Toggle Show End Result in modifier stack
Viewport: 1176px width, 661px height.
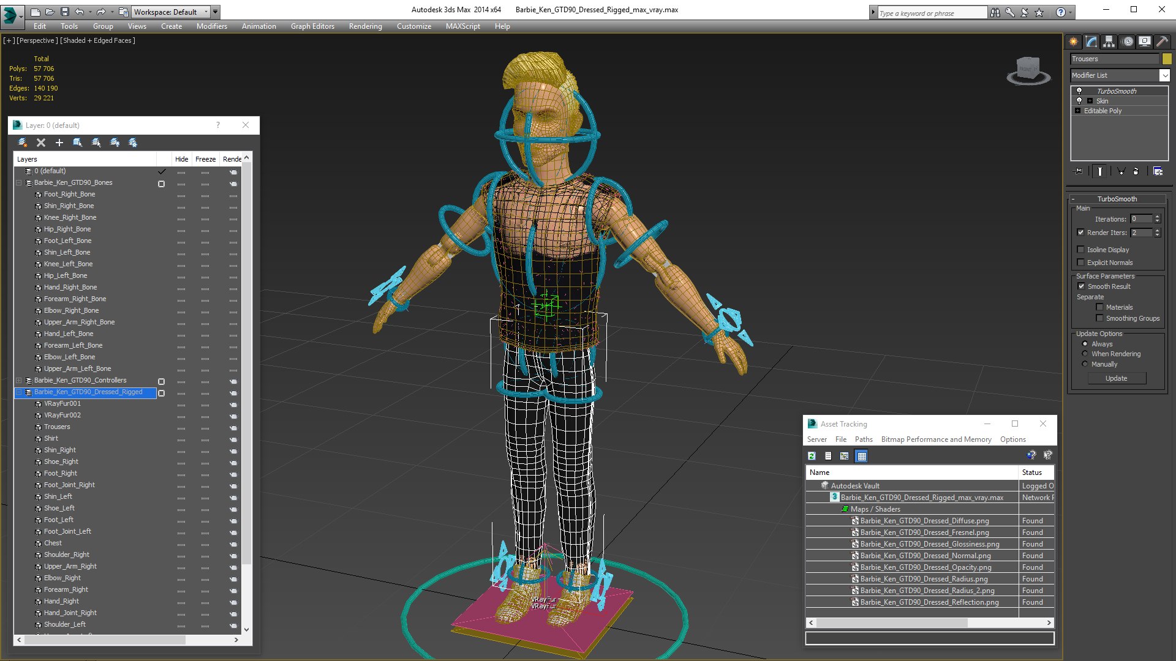coord(1100,171)
